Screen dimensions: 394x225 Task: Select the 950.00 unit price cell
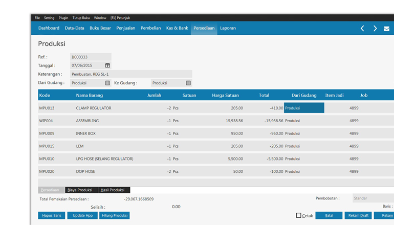(x=237, y=133)
